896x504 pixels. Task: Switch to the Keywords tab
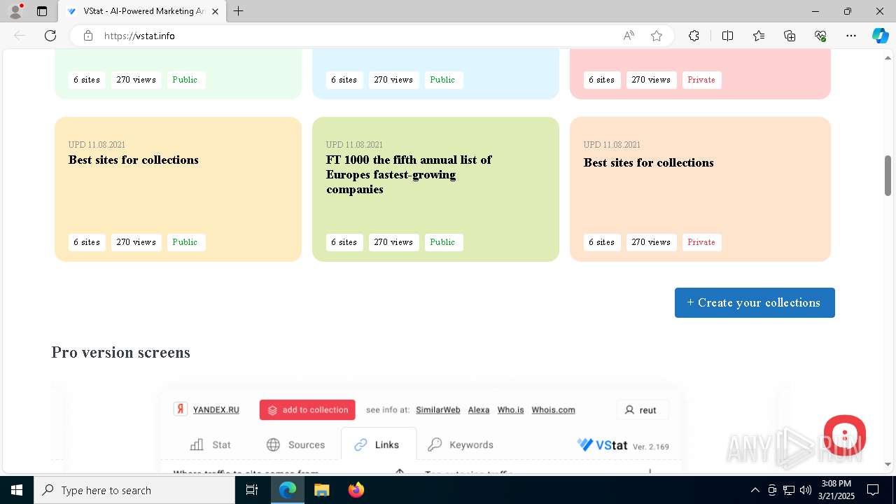pos(461,444)
